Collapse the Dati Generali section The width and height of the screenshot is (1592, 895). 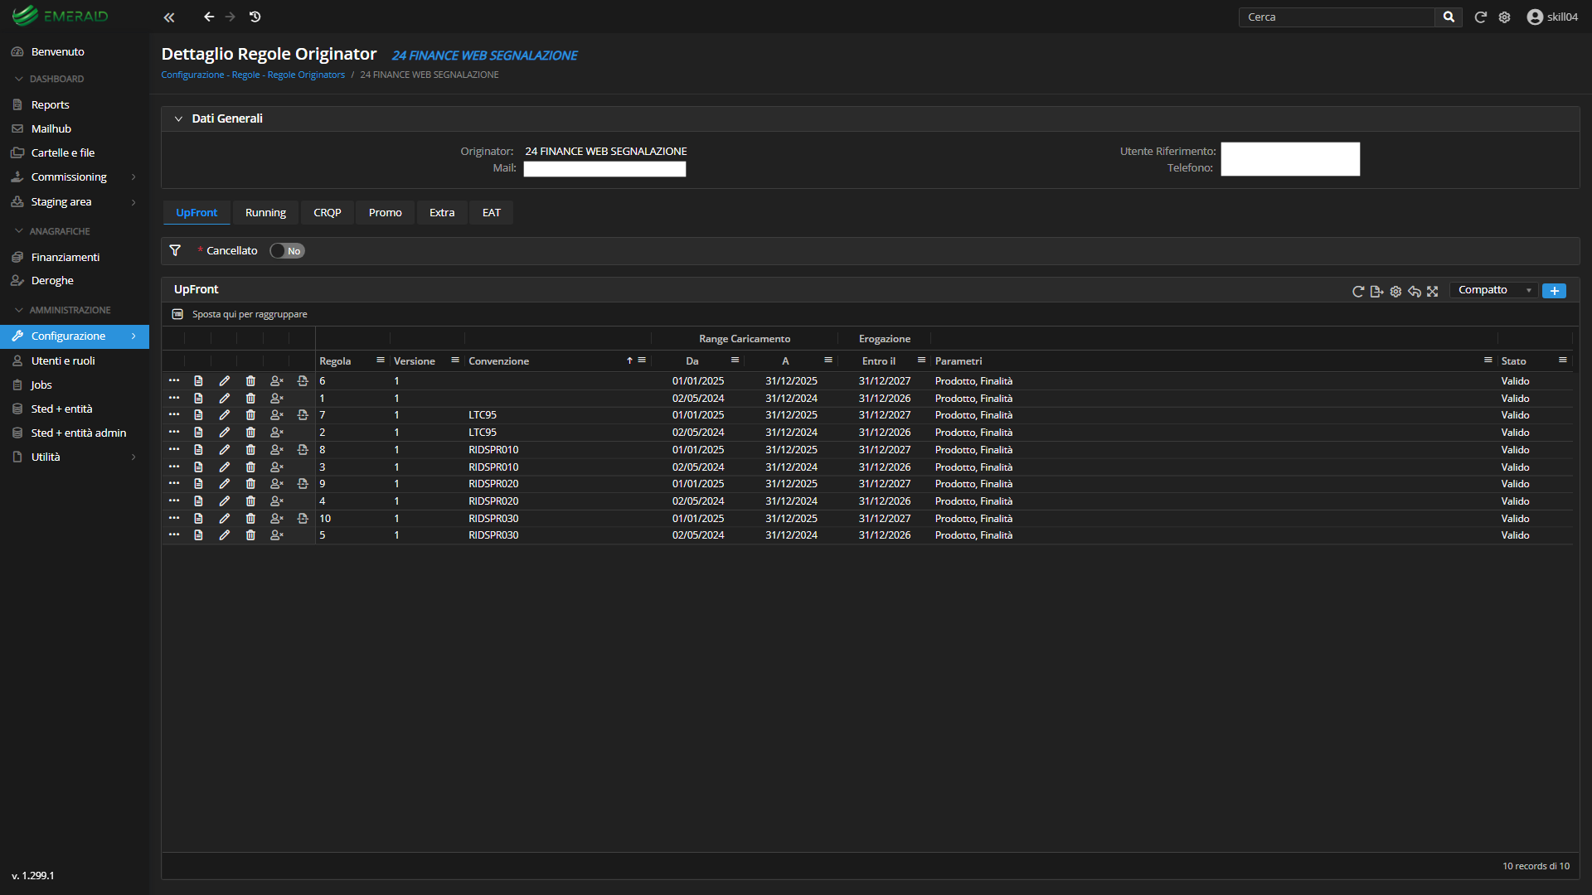(178, 119)
